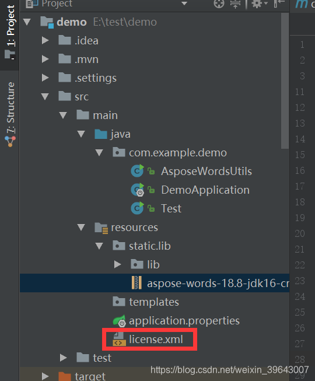Click the license.xml file icon

[x=120, y=339]
